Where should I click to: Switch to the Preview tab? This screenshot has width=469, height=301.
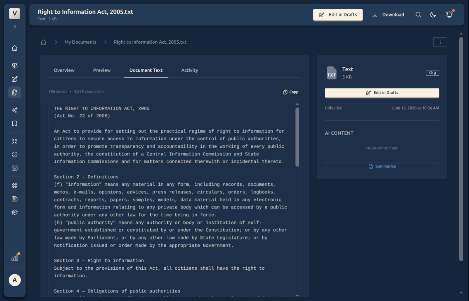102,70
